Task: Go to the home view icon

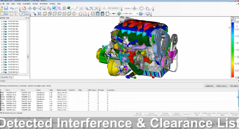Action: 24,8
